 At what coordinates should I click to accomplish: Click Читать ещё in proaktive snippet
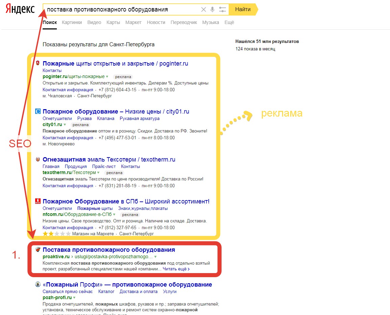pyautogui.click(x=176, y=269)
